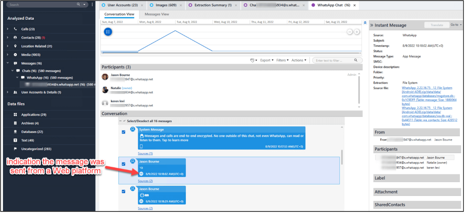Click the Text 'T' icon
Screen dimensions: 465x213
pos(15,140)
